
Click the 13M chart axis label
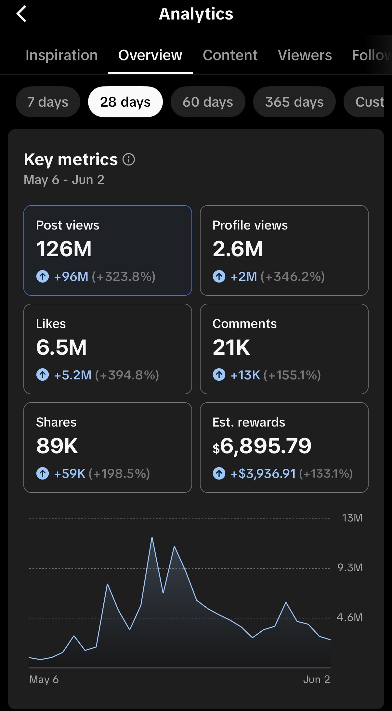352,518
